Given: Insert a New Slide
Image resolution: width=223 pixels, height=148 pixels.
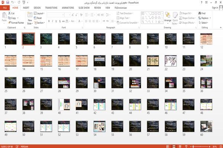Looking at the screenshot, I should (30, 19).
